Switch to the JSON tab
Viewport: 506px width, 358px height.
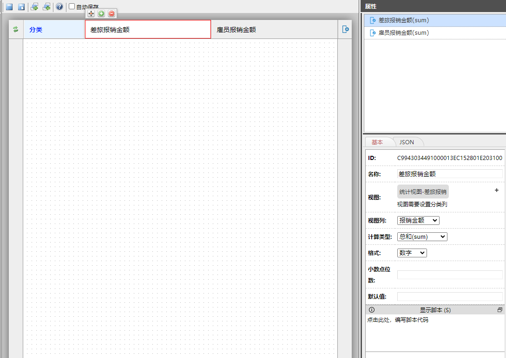pyautogui.click(x=407, y=142)
